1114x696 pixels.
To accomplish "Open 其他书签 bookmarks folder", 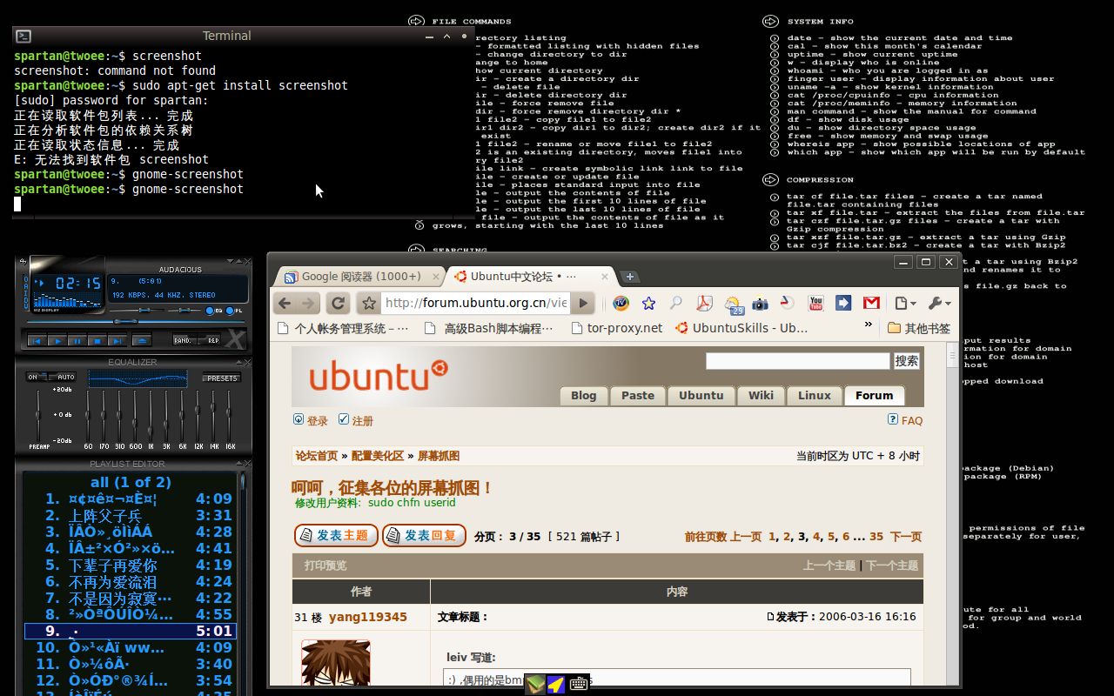I will 919,328.
